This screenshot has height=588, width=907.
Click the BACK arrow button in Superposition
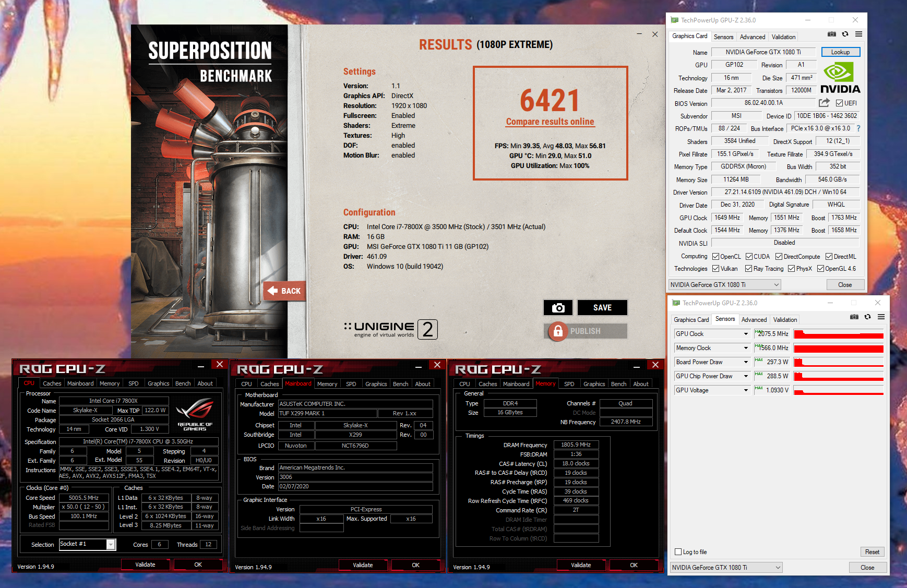tap(284, 291)
